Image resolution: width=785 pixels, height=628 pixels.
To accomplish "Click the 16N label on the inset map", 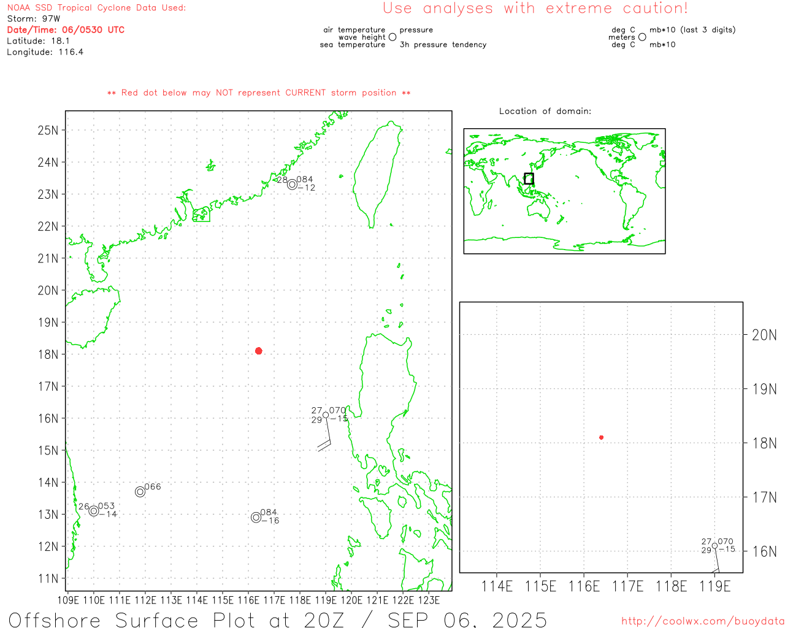I will 764,551.
